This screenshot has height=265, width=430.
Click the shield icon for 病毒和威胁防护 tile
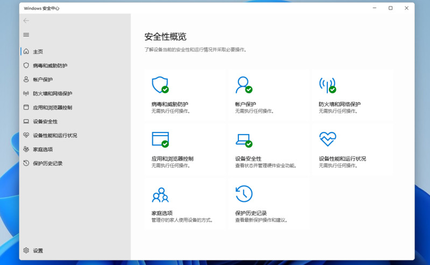coord(160,85)
